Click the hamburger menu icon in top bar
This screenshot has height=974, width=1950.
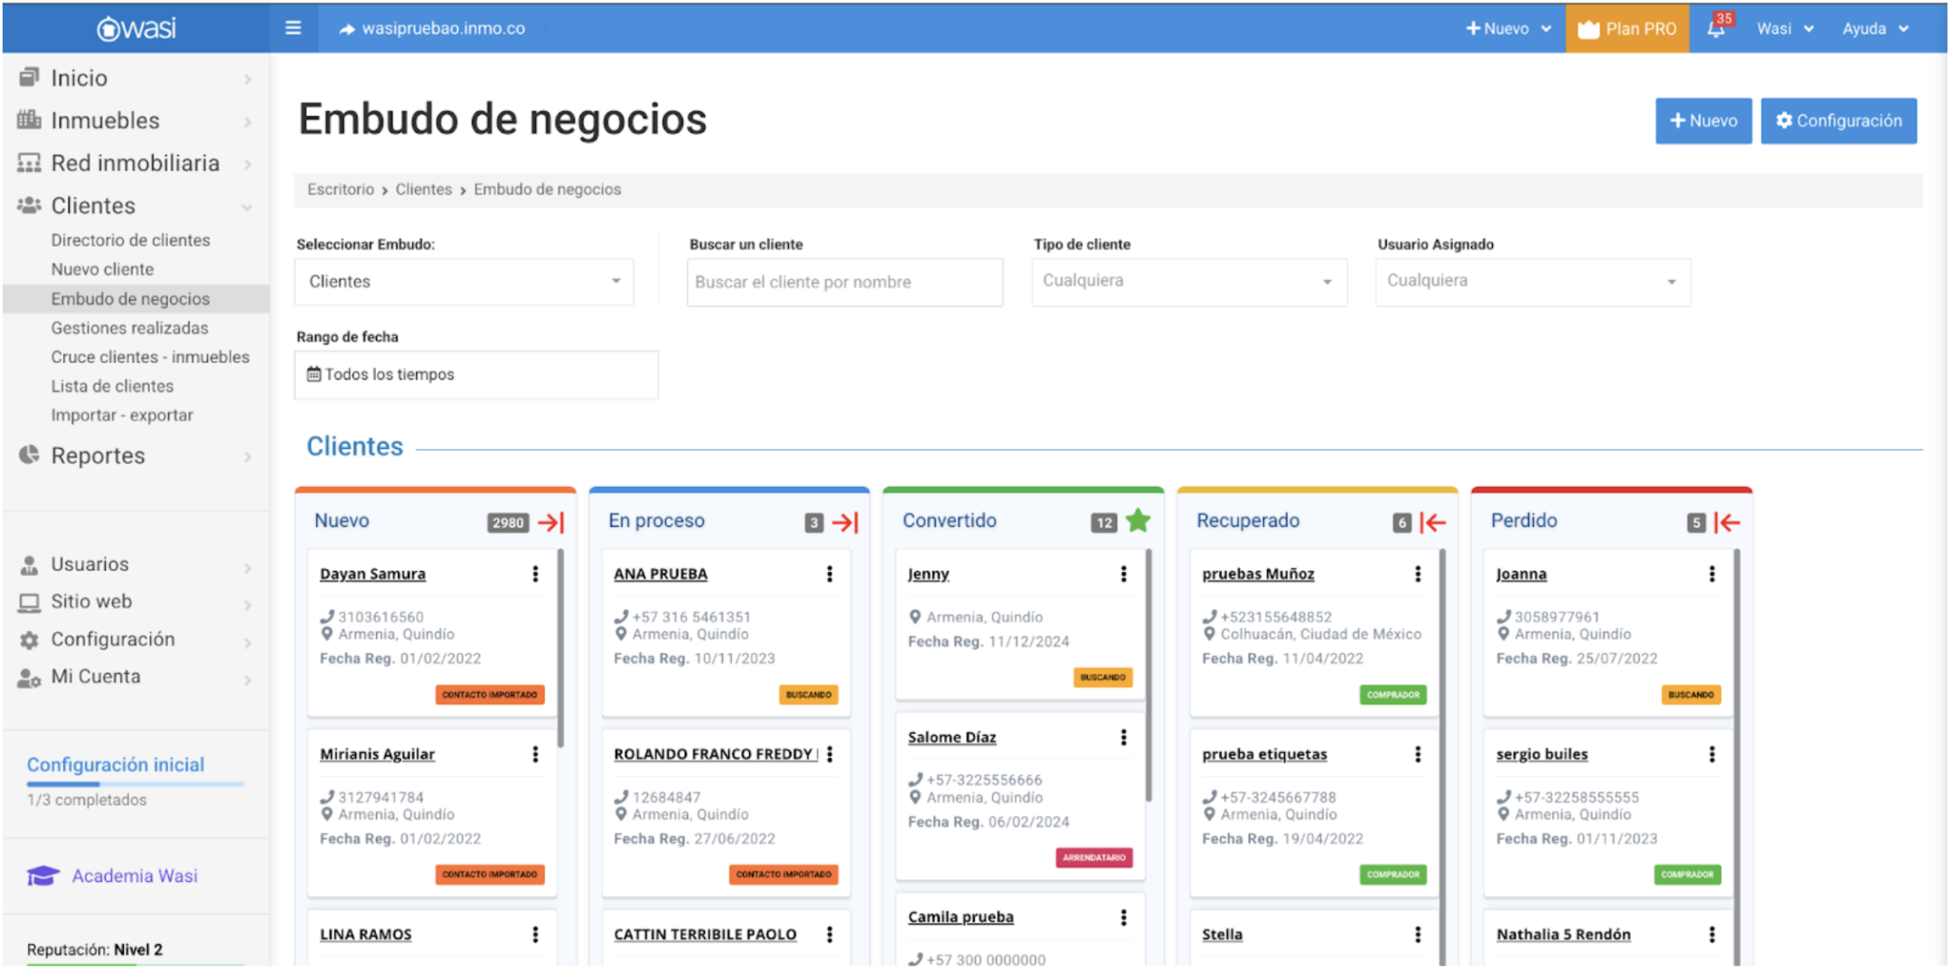coord(293,28)
